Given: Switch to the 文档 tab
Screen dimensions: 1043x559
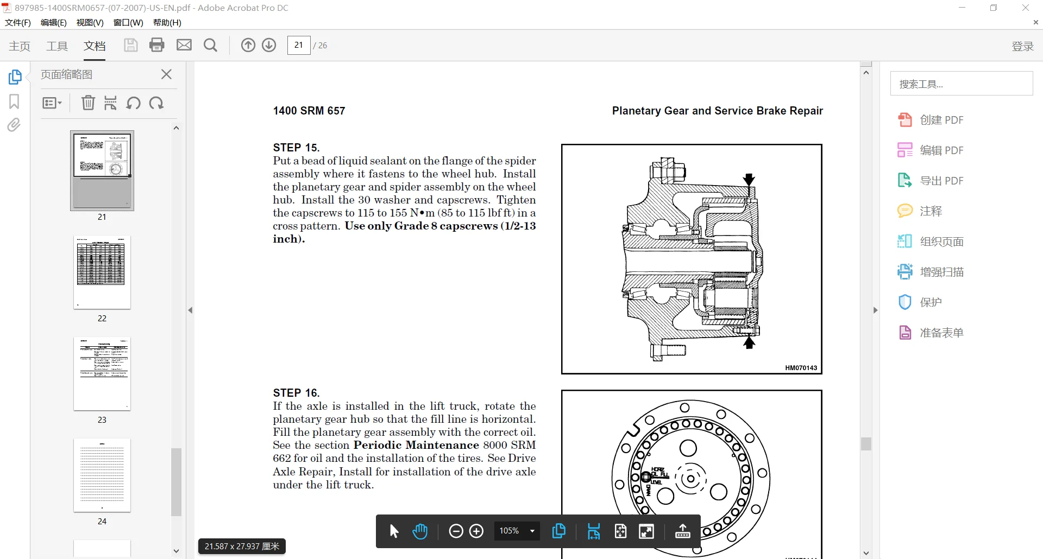Looking at the screenshot, I should pos(95,46).
